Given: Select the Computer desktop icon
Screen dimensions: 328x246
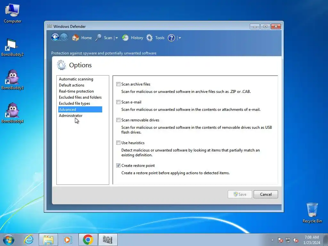Looking at the screenshot, I should (12, 13).
